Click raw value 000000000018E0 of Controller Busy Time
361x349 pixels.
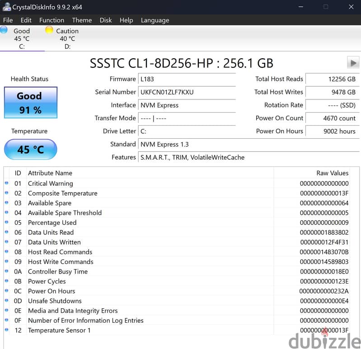point(324,272)
